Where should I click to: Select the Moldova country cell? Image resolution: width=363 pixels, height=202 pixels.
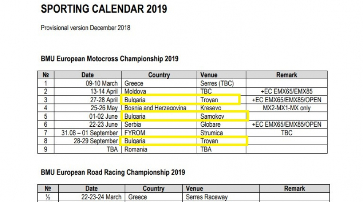135,91
